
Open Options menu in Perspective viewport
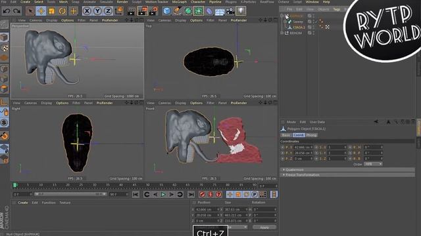[x=67, y=20]
